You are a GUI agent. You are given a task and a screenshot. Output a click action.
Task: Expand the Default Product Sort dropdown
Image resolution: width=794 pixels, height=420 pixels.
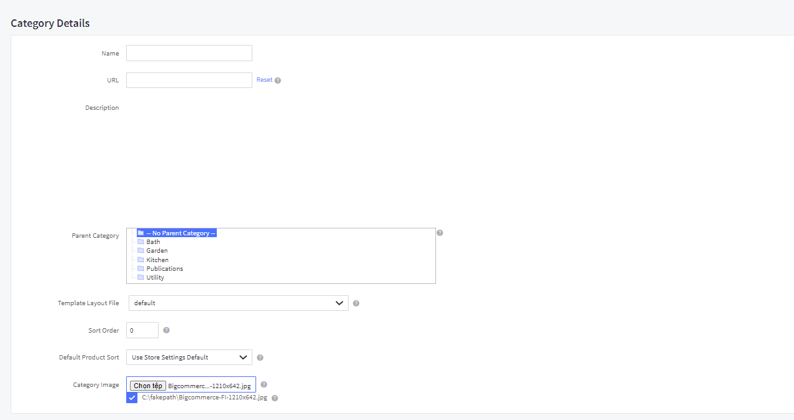(189, 358)
